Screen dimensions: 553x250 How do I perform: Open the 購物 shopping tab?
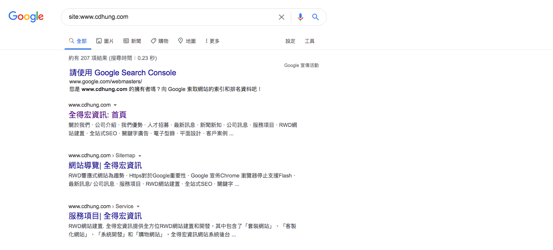(159, 41)
